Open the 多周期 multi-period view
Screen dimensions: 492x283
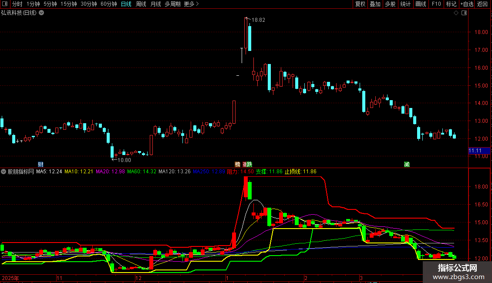point(172,4)
